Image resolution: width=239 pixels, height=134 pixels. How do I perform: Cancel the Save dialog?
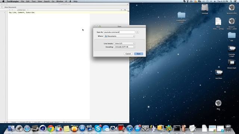128,54
